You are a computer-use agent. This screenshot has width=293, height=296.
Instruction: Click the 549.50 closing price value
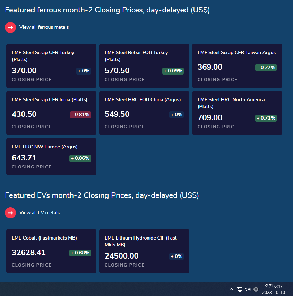tap(117, 114)
